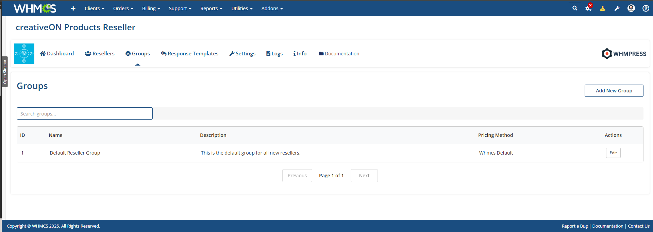653x232 pixels.
Task: Switch to the Resellers tab
Action: 100,54
